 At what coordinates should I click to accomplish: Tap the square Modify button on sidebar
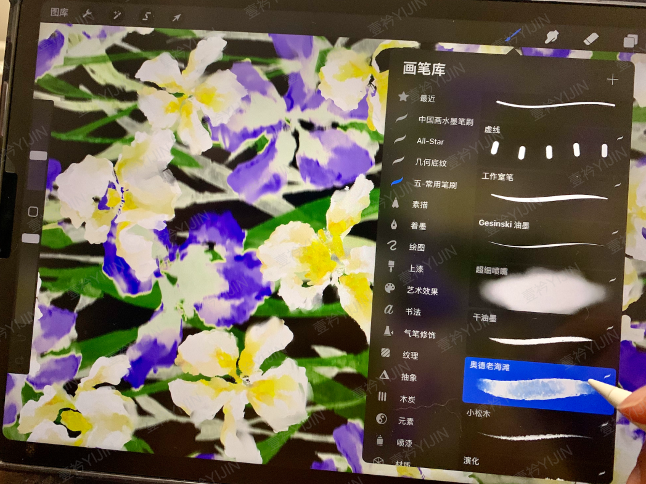33,211
